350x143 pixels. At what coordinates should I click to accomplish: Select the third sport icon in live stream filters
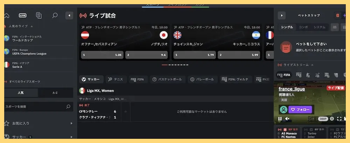click(308, 75)
